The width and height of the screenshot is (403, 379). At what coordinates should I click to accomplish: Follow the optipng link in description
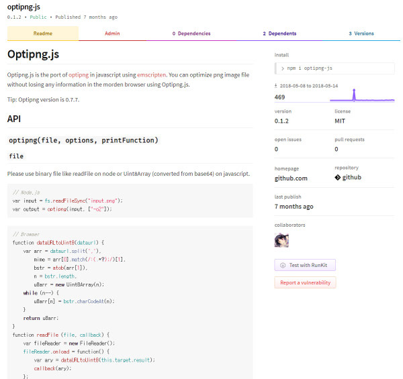(x=79, y=75)
